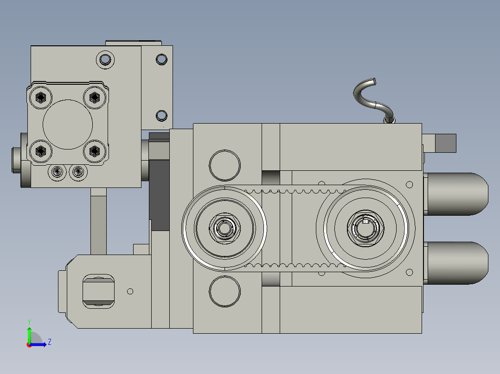Select top-right hex bolt on square flange
Viewport: 500px width, 374px height.
(x=95, y=97)
